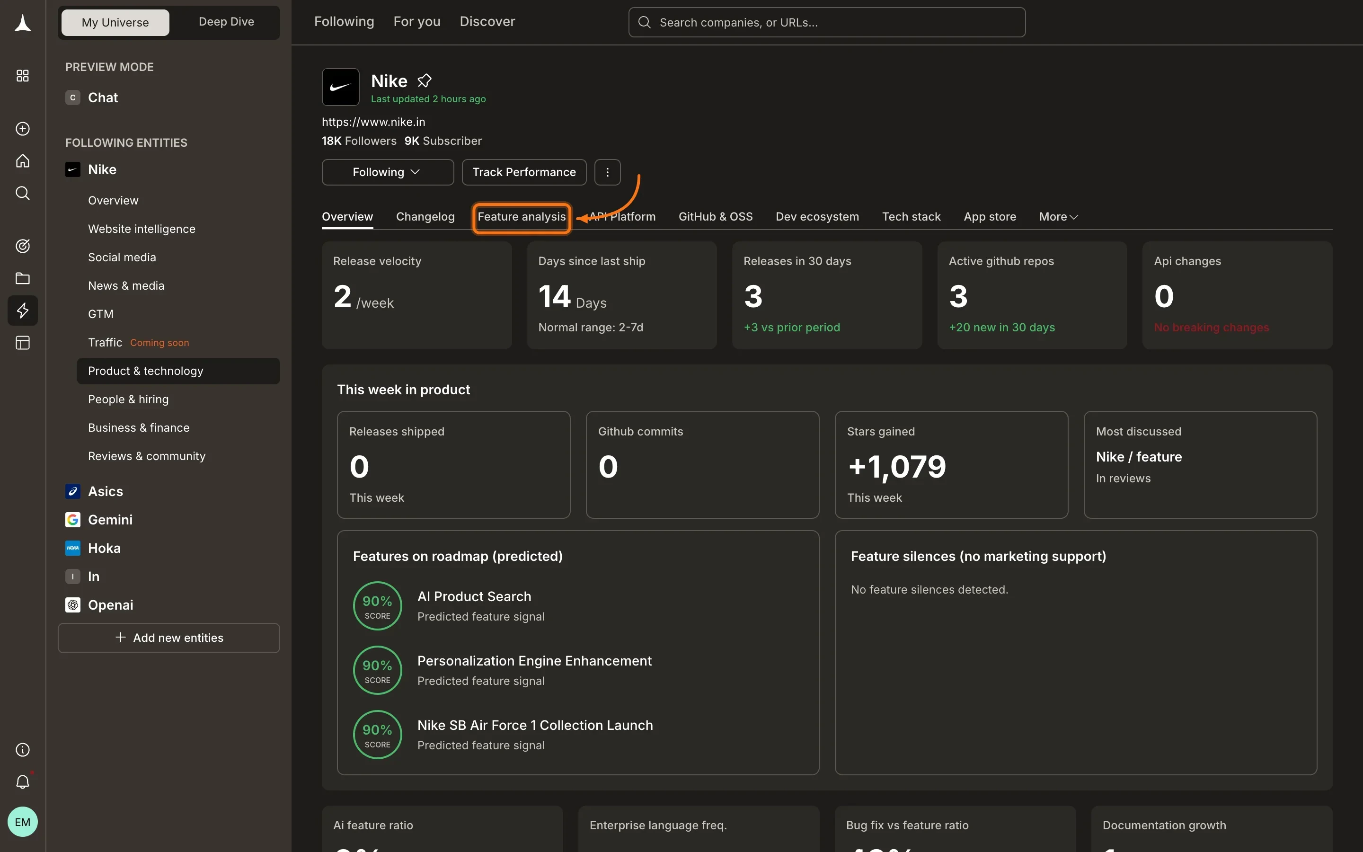Viewport: 1363px width, 852px height.
Task: Click the Asics logo icon in sidebar
Action: pos(73,491)
